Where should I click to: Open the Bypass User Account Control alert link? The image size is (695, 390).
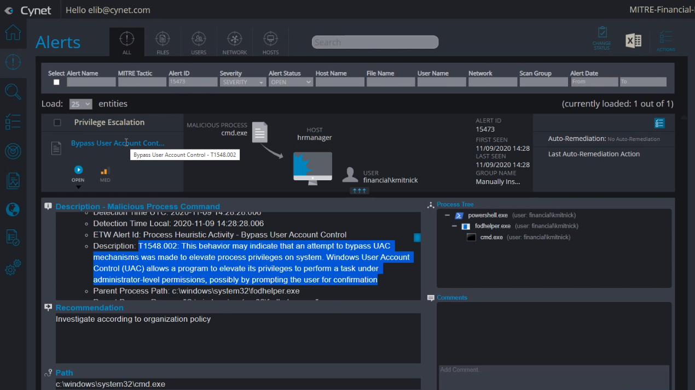click(118, 143)
